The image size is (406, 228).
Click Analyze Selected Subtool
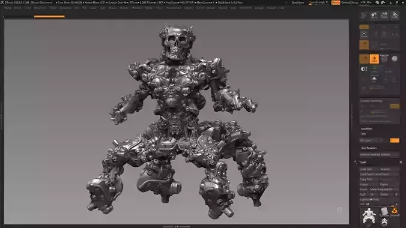(380, 155)
